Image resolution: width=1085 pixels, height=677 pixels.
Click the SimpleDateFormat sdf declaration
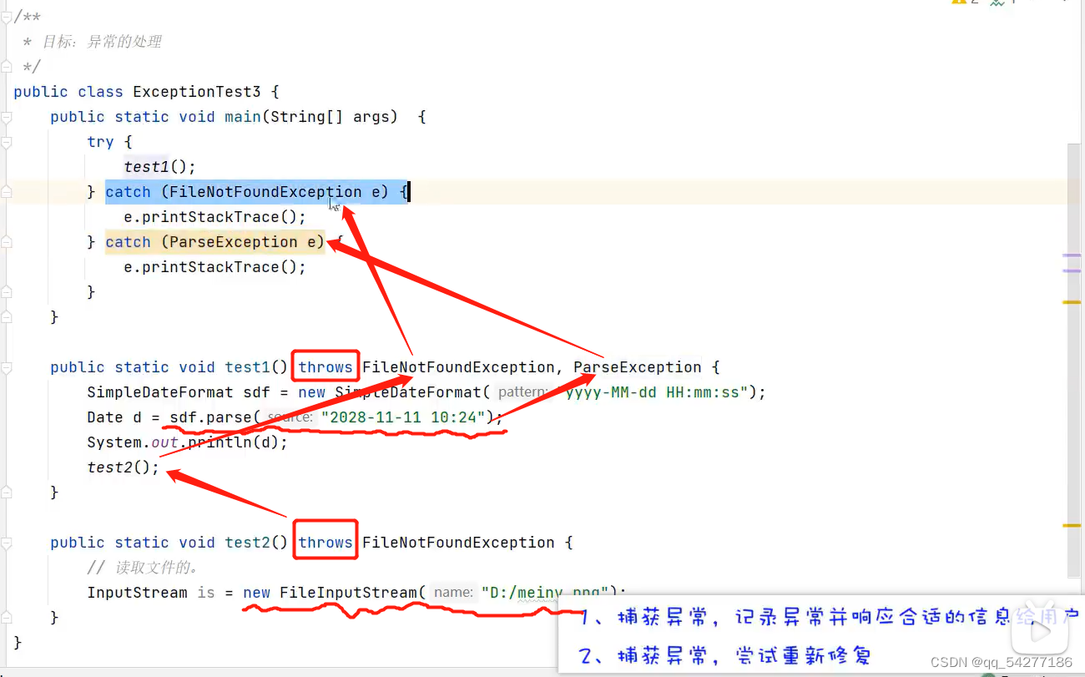[x=179, y=392]
